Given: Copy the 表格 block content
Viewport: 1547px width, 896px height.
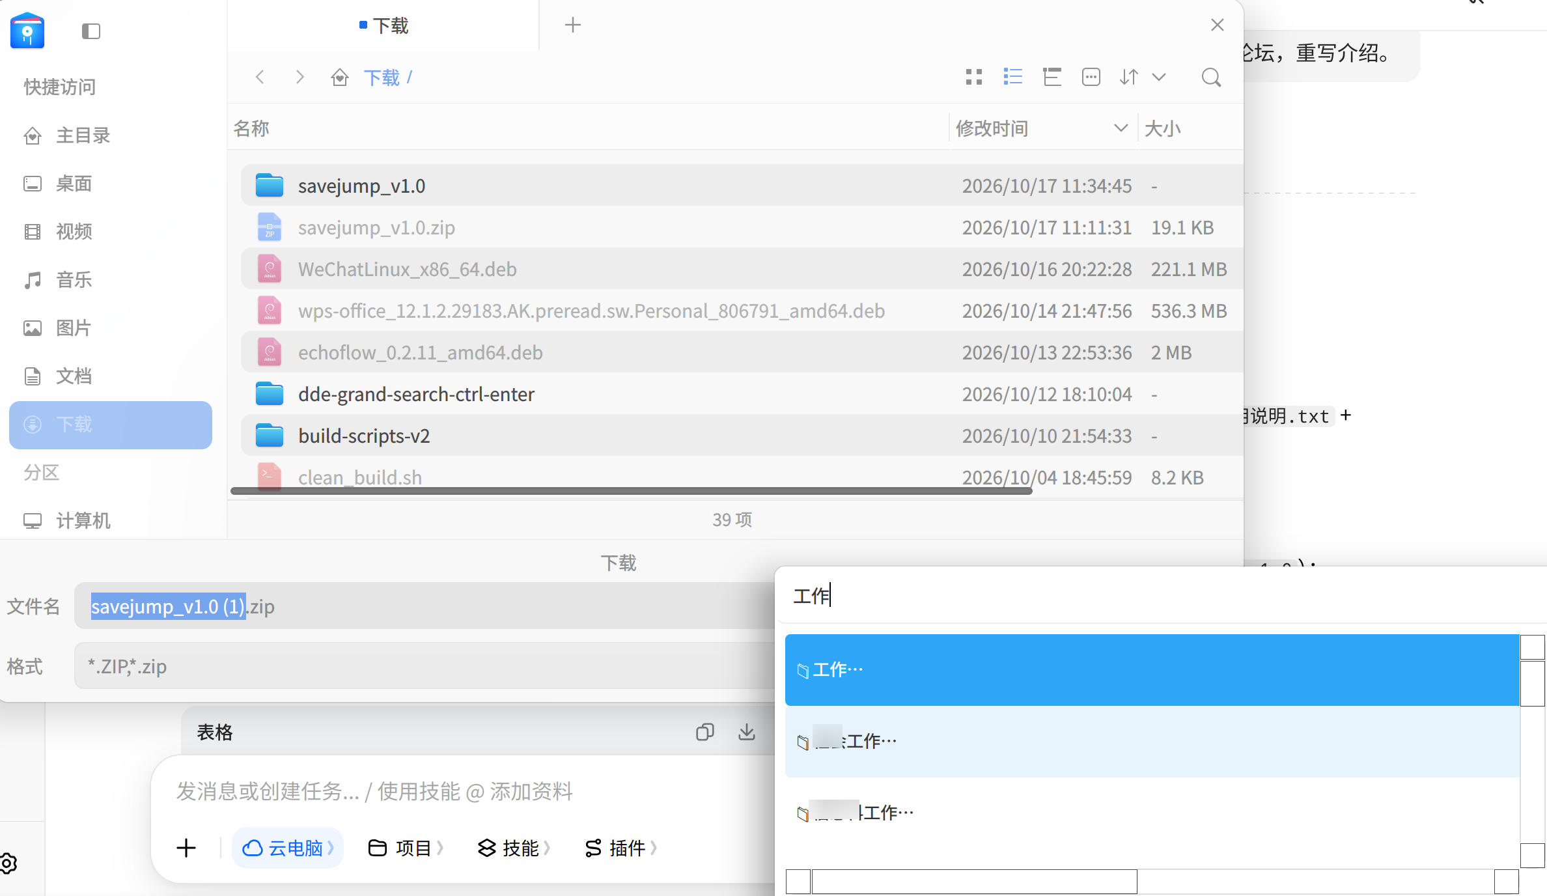Looking at the screenshot, I should click(x=704, y=732).
